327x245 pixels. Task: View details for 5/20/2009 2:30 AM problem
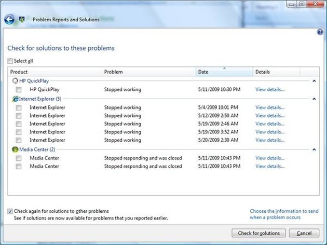click(x=270, y=140)
